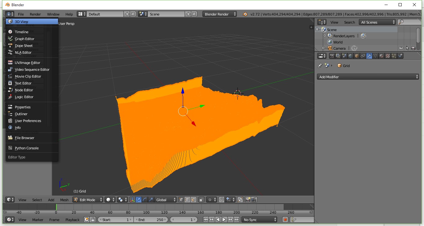Open the Render Layers properties tab
Image resolution: width=424 pixels, height=226 pixels.
coord(338,56)
